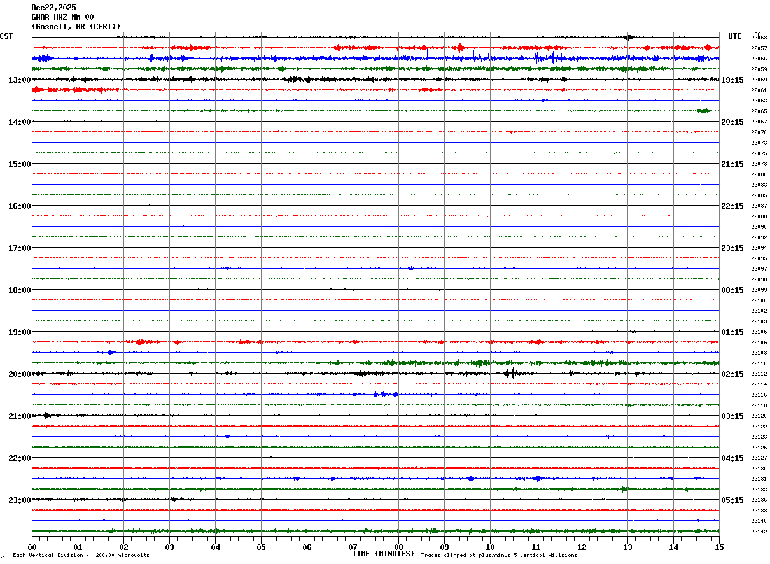Click the minute-axis tick label '01'

click(78, 547)
